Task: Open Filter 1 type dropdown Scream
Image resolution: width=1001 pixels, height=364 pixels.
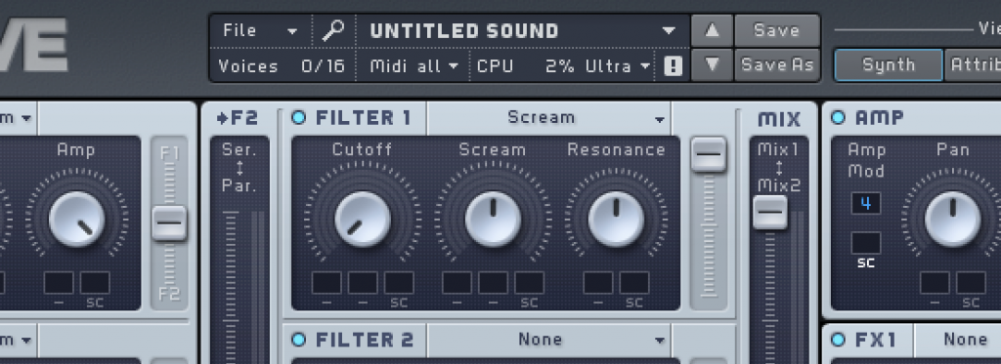Action: (x=549, y=118)
